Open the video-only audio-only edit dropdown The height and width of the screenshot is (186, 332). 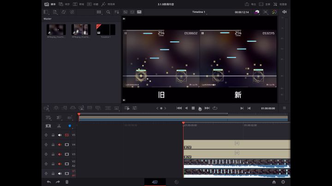[x=70, y=118]
